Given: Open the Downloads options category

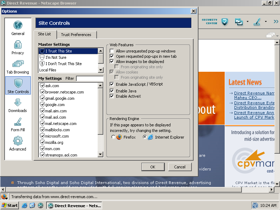Looking at the screenshot, I should click(x=18, y=105).
